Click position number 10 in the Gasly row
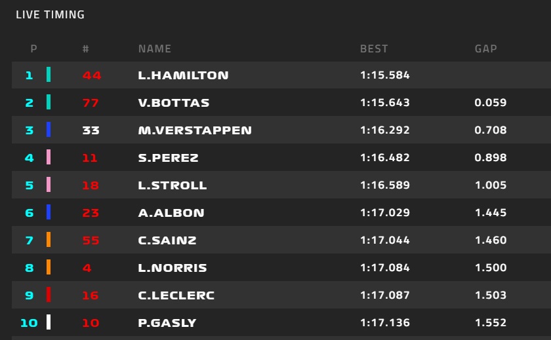The width and height of the screenshot is (551, 340). (x=28, y=323)
